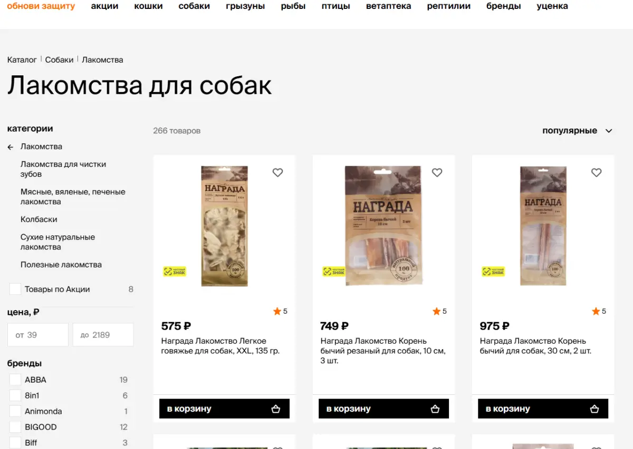Click the Лакомства parent category in sidebar

[x=41, y=146]
